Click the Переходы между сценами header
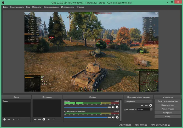The width and height of the screenshot is (183, 128). (x=138, y=97)
